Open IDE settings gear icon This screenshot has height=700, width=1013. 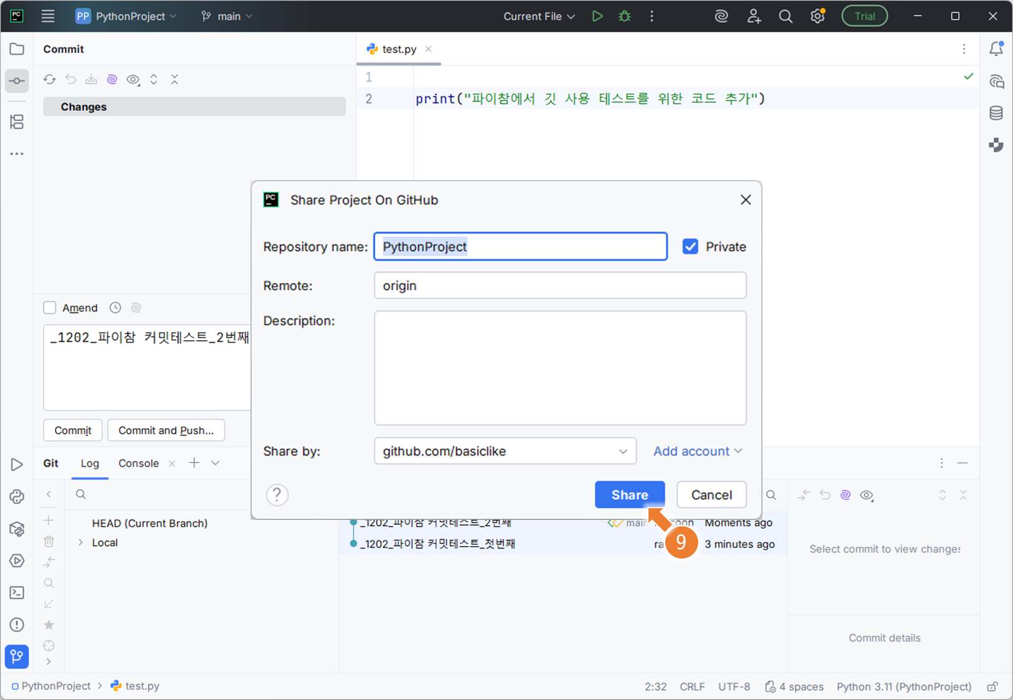click(817, 16)
